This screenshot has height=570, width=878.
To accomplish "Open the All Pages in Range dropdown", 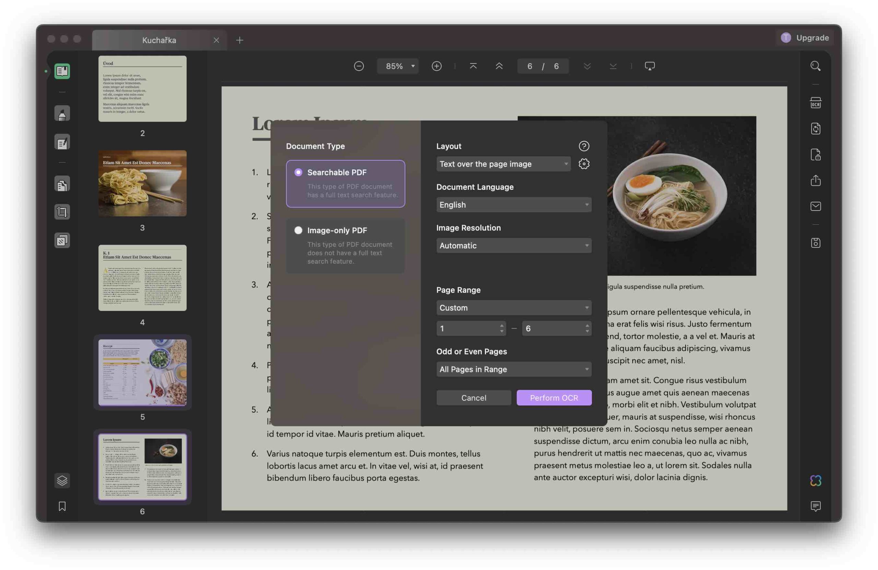I will click(513, 369).
